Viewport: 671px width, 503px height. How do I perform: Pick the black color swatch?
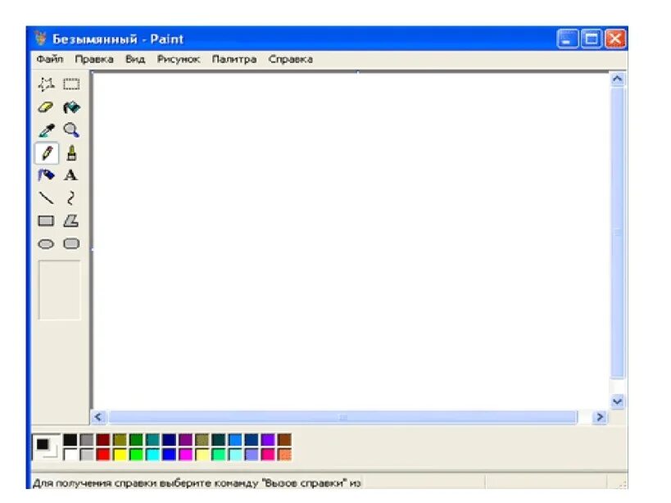click(70, 440)
